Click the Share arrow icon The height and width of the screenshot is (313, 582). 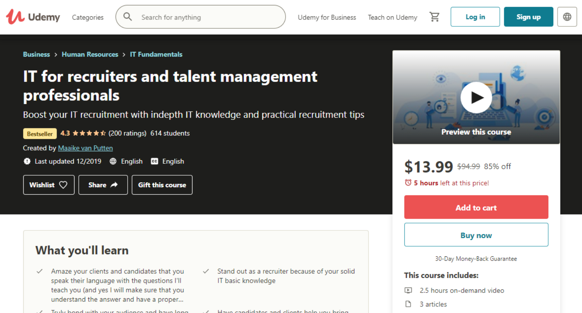(x=114, y=185)
